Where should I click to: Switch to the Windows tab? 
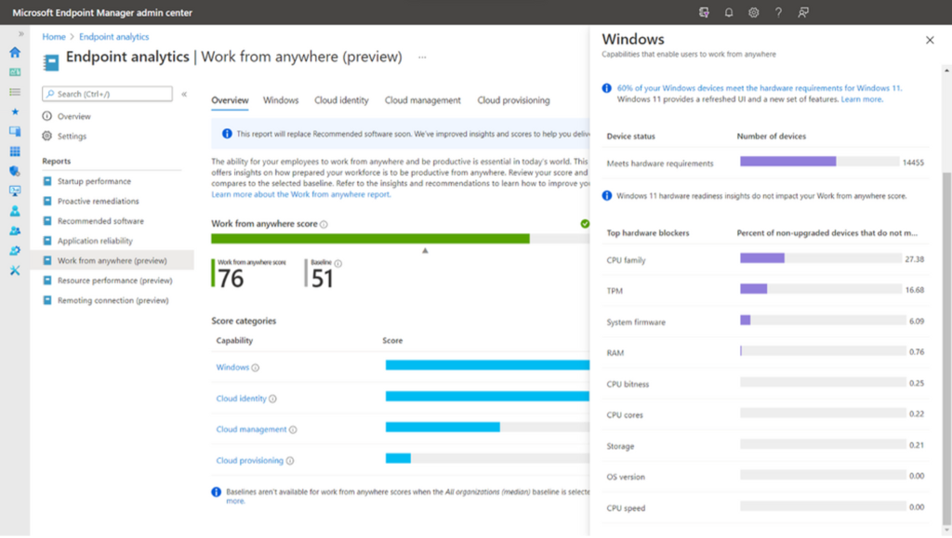[281, 100]
